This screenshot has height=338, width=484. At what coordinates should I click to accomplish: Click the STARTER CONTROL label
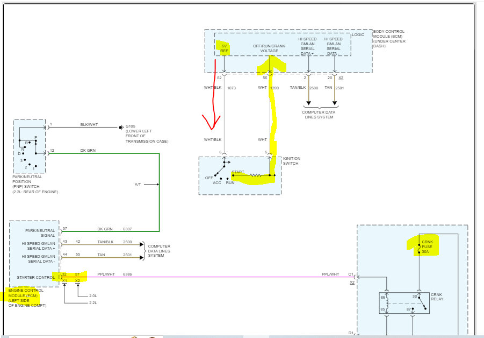point(35,277)
